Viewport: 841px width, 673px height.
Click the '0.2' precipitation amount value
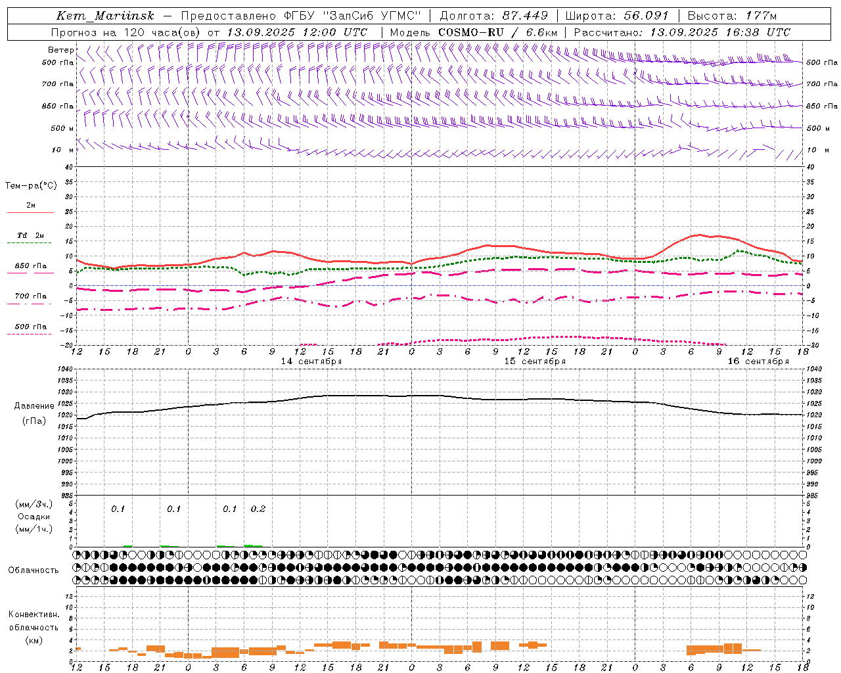258,509
